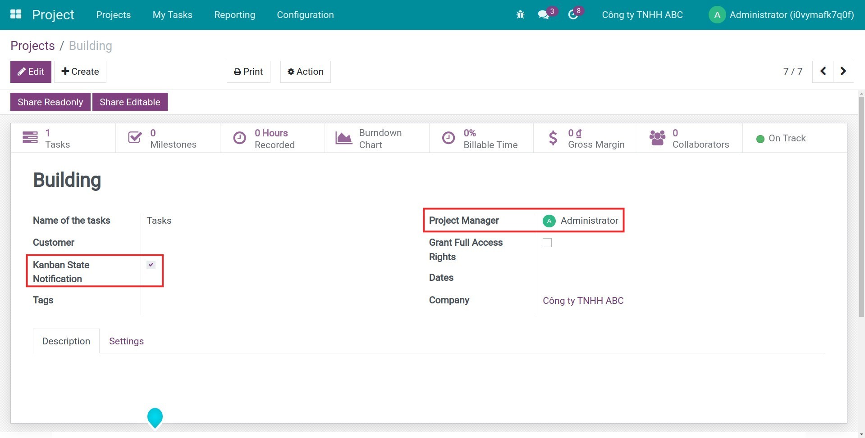Screen dimensions: 865x438
Task: Enable Grant Full Access Rights checkbox
Action: click(x=547, y=243)
